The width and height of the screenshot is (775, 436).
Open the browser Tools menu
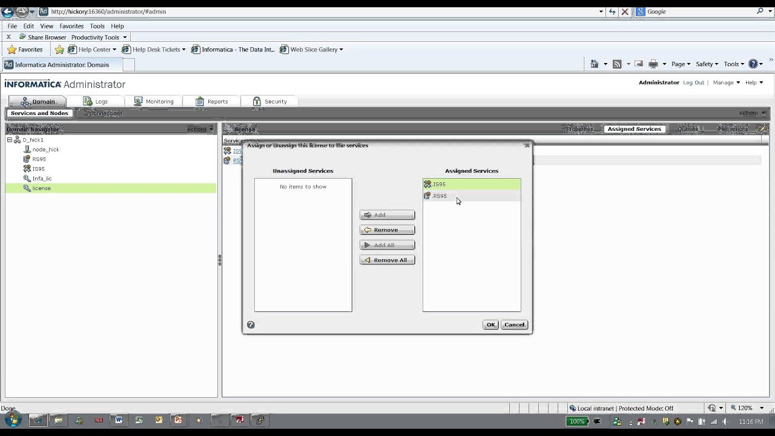[x=97, y=26]
